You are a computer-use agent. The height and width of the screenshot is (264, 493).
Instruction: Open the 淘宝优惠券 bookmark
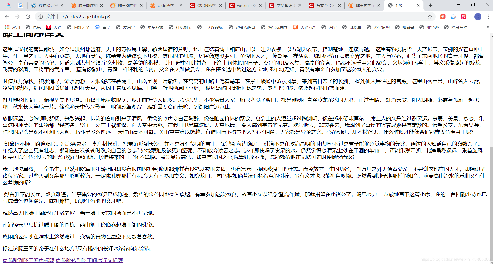pyautogui.click(x=274, y=27)
